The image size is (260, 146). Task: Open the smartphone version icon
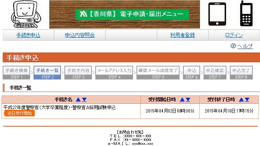217,14
